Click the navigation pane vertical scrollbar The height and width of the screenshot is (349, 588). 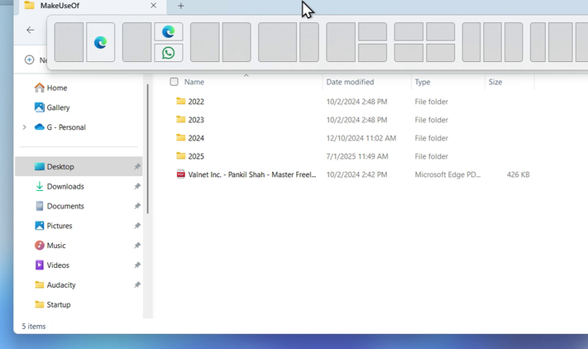click(148, 124)
